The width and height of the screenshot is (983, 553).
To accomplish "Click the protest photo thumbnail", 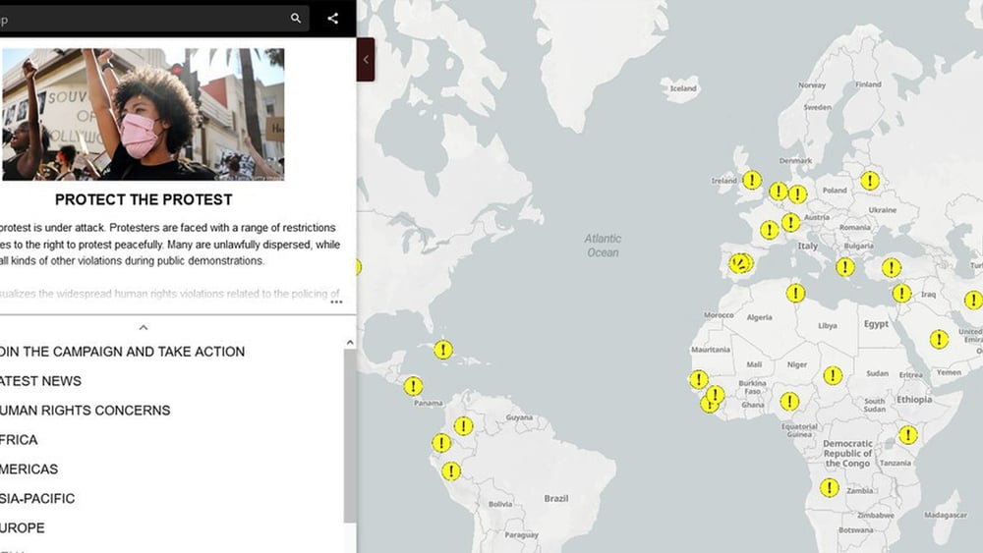I will pyautogui.click(x=144, y=114).
